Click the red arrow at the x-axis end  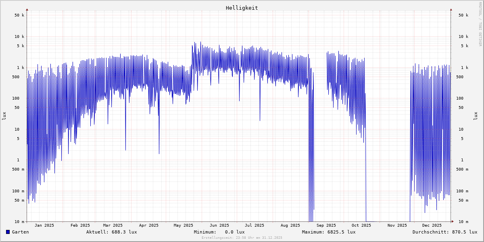pyautogui.click(x=452, y=221)
